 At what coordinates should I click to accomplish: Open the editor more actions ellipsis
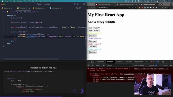tap(84, 8)
